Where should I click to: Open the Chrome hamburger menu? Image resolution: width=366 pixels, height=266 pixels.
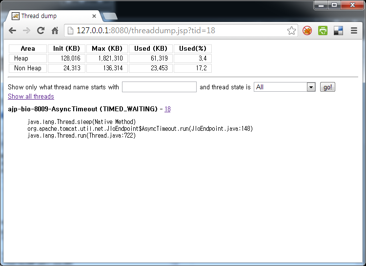[x=354, y=31]
